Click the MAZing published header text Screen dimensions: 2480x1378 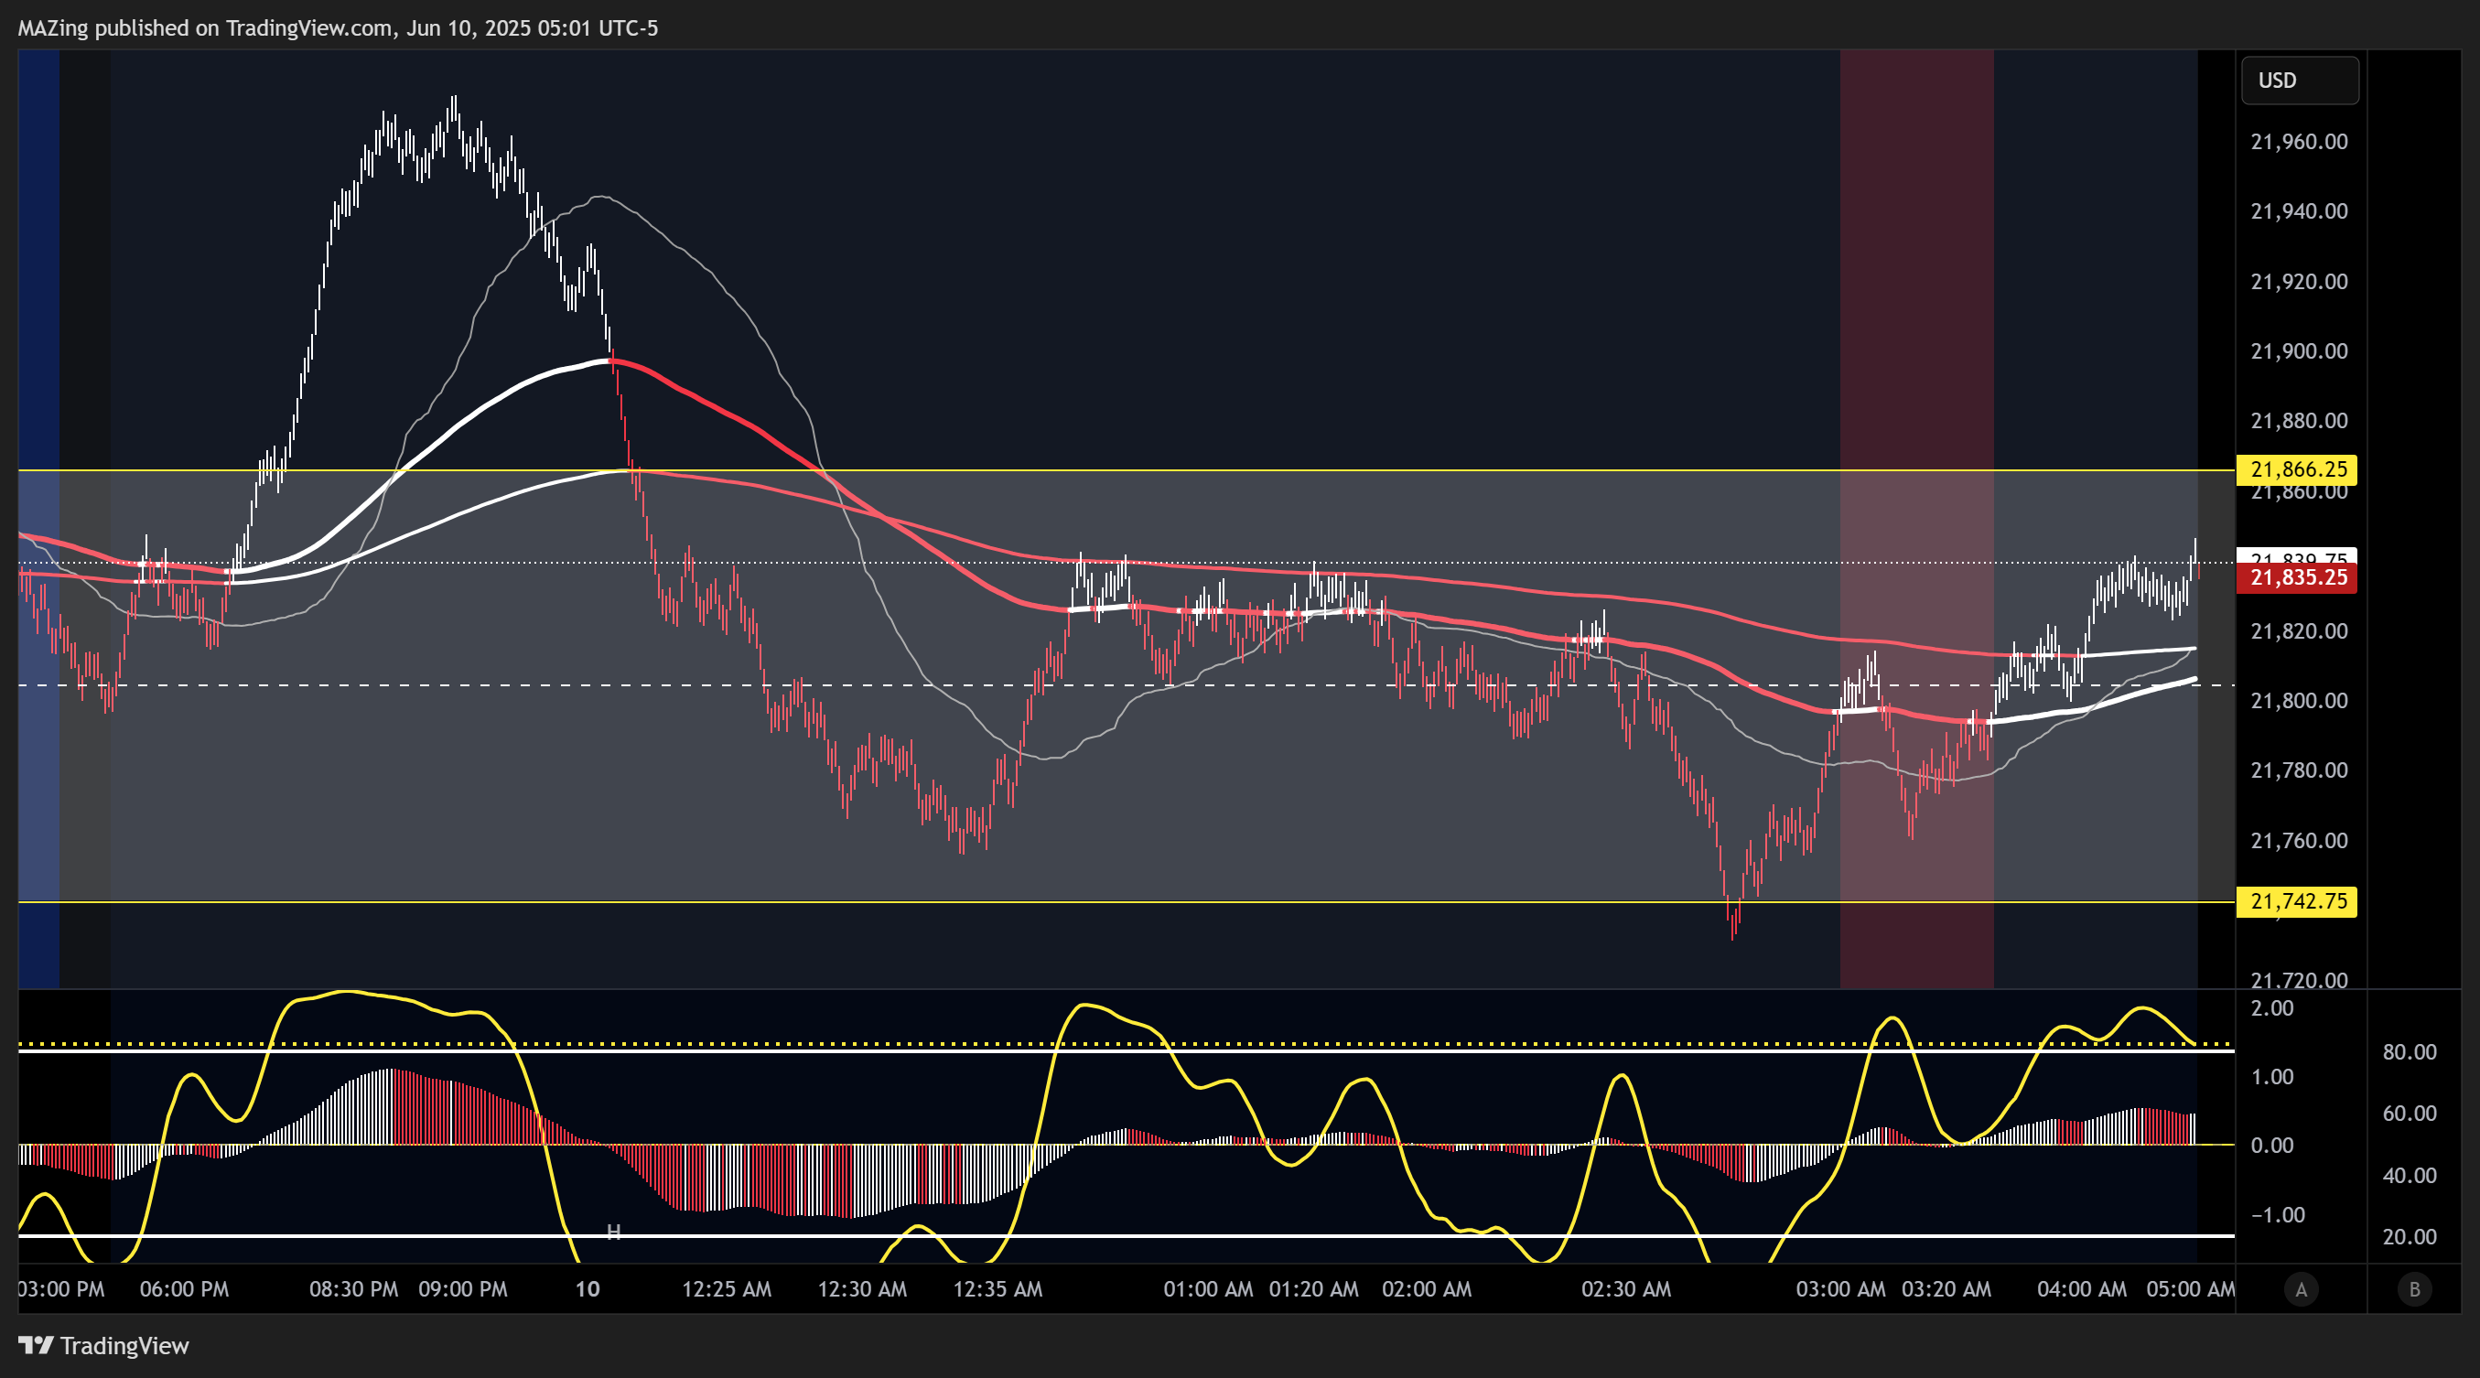point(338,27)
